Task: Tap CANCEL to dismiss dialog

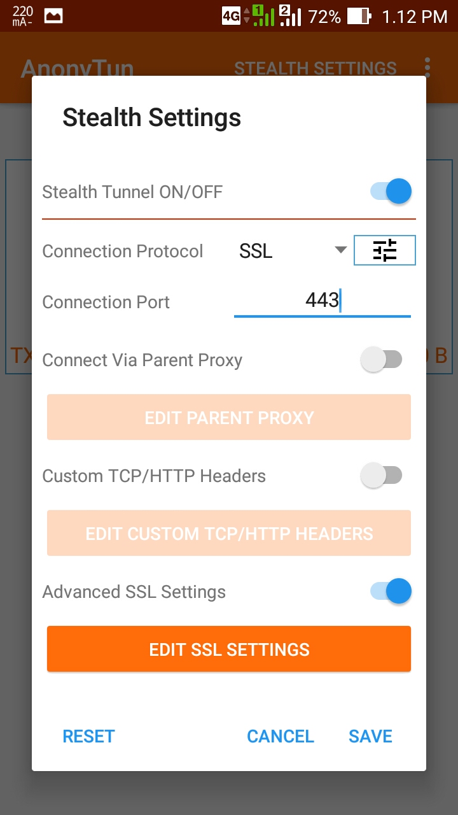Action: point(281,736)
